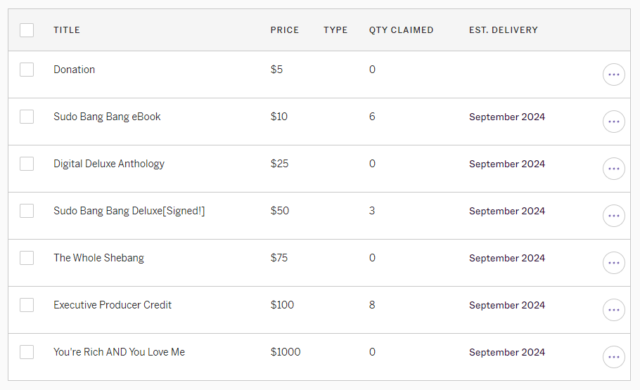Open the Sudo Bang Bang Deluxe[Signed!] title
The height and width of the screenshot is (390, 640).
pyautogui.click(x=129, y=211)
